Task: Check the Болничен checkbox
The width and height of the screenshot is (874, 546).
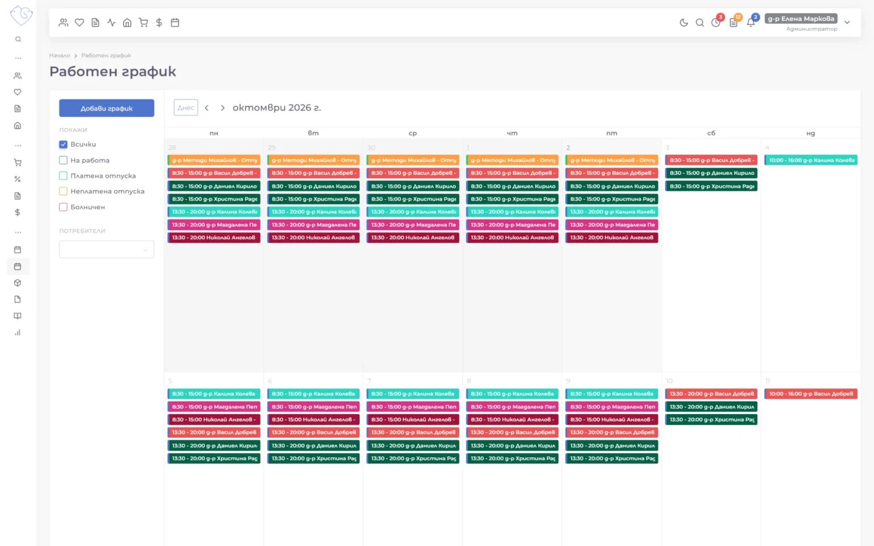Action: (63, 207)
